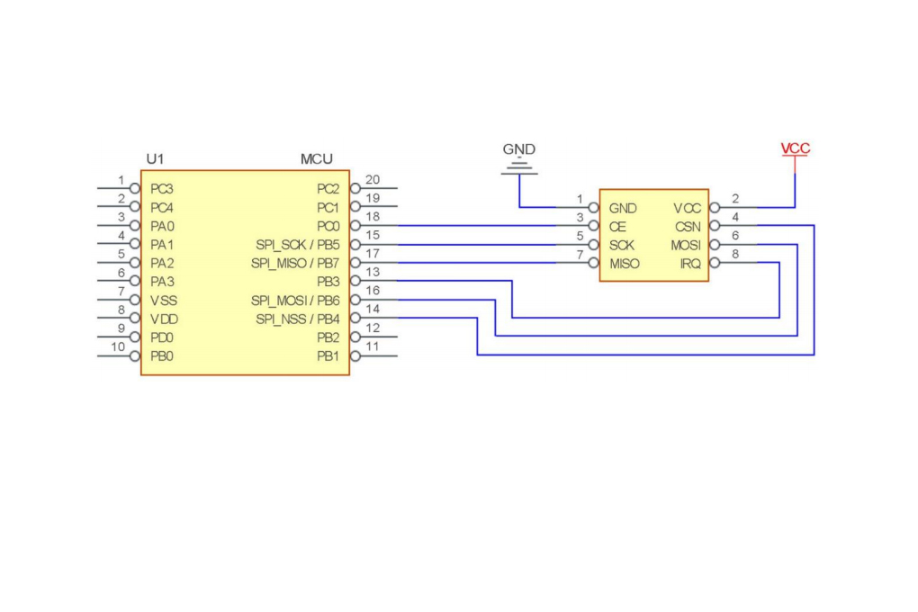
Task: Select the module's standalone SCK pin label
Action: coord(622,246)
